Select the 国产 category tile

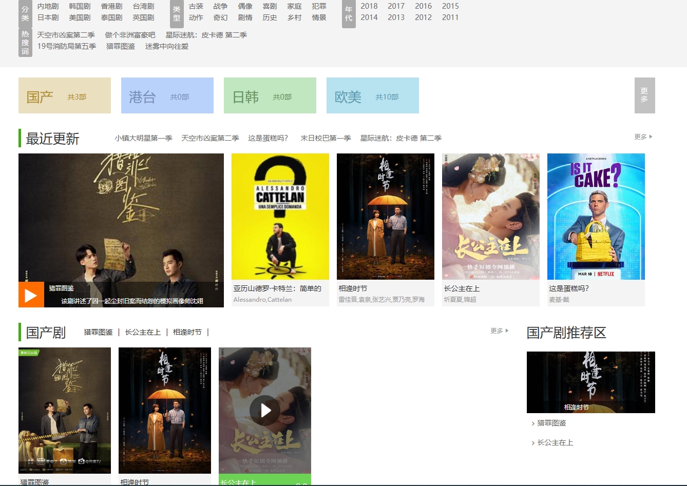65,95
